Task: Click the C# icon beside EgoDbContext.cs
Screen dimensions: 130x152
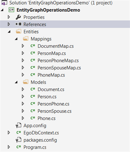Action: 19,132
